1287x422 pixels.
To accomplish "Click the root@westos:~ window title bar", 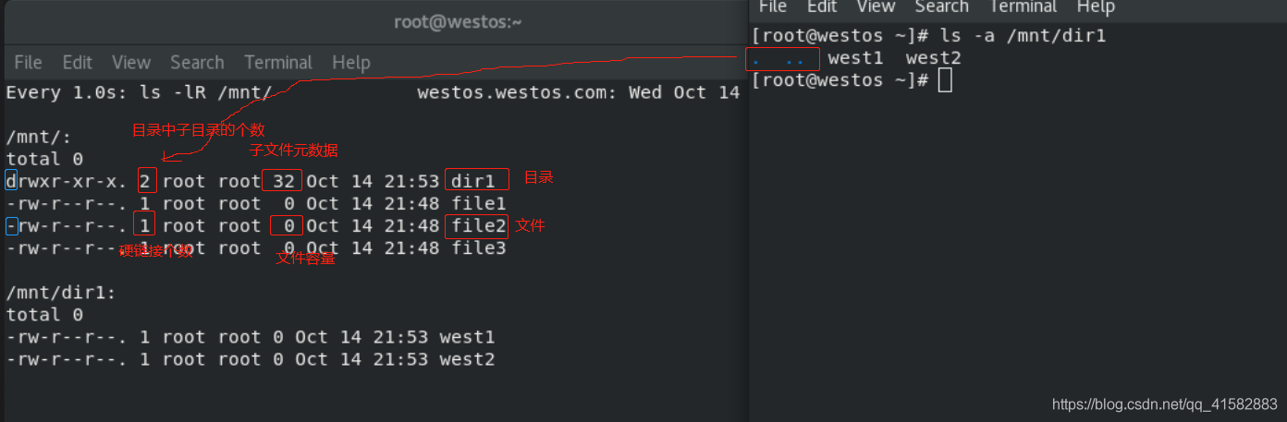I will point(458,21).
